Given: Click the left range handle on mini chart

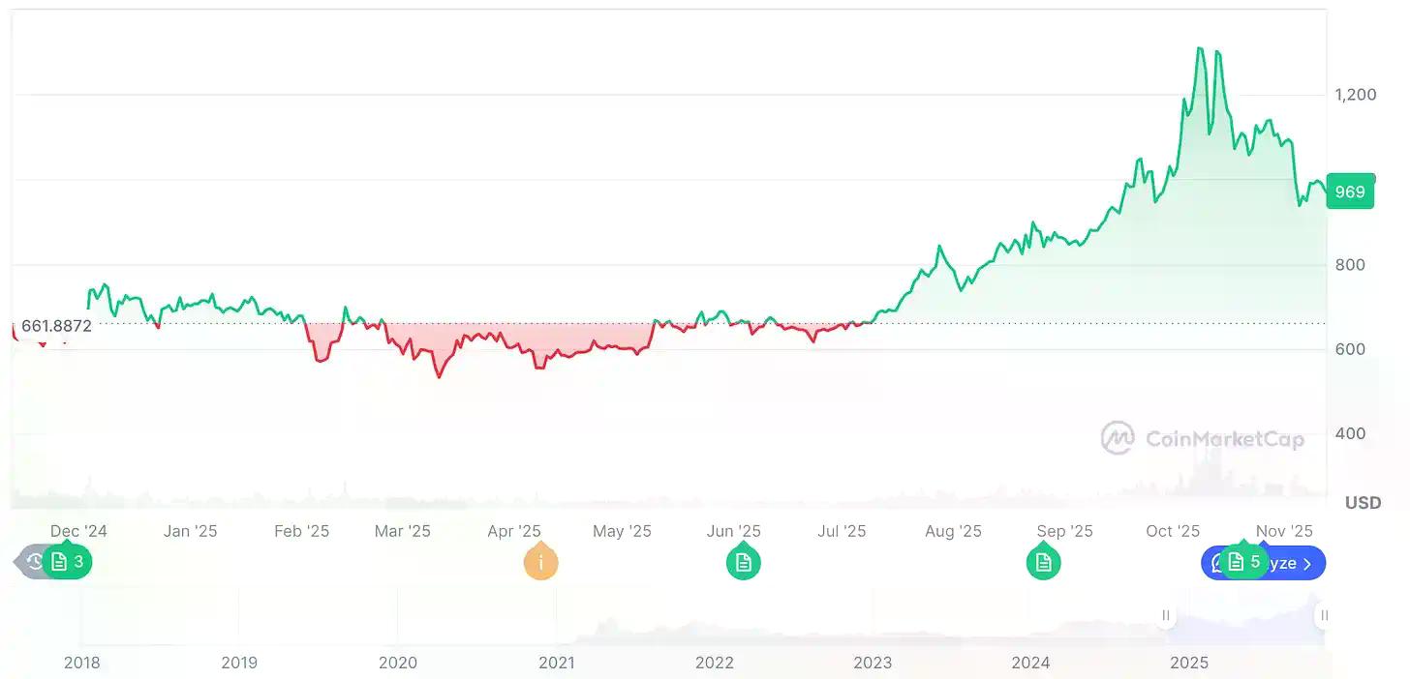Looking at the screenshot, I should tap(1164, 615).
